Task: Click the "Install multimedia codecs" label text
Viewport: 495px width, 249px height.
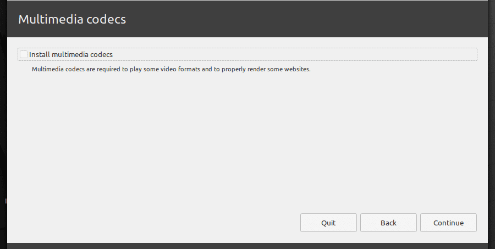Action: [70, 55]
